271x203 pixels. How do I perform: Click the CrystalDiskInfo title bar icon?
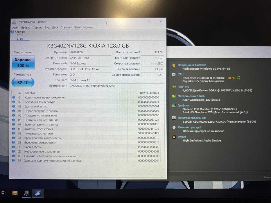pyautogui.click(x=14, y=22)
